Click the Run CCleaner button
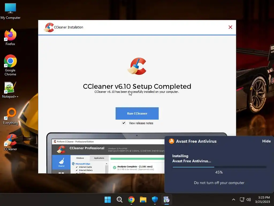This screenshot has width=274, height=206. 137,113
